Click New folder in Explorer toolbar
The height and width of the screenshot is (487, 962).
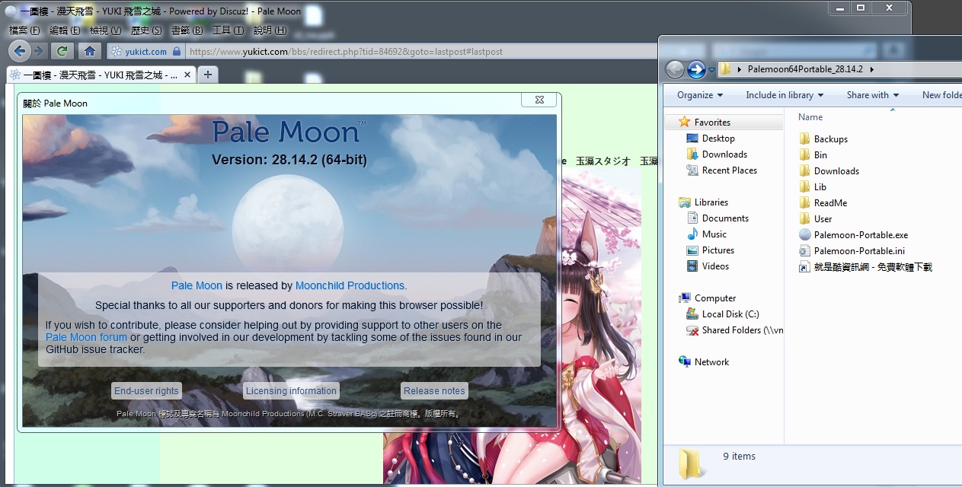(x=941, y=95)
